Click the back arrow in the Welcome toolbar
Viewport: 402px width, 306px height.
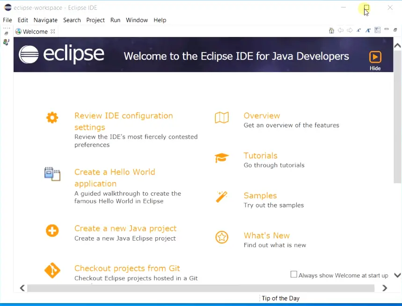click(x=341, y=30)
